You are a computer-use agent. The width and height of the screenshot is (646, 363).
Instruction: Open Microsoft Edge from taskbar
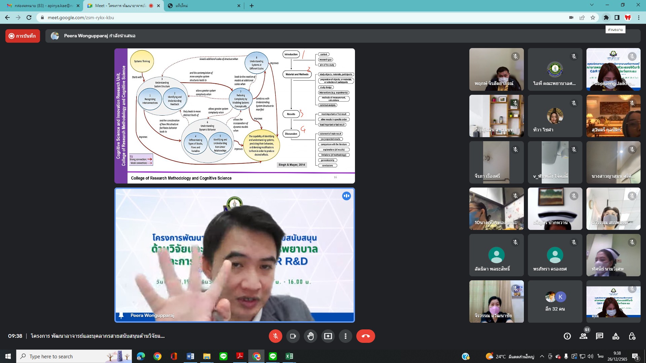pyautogui.click(x=141, y=356)
